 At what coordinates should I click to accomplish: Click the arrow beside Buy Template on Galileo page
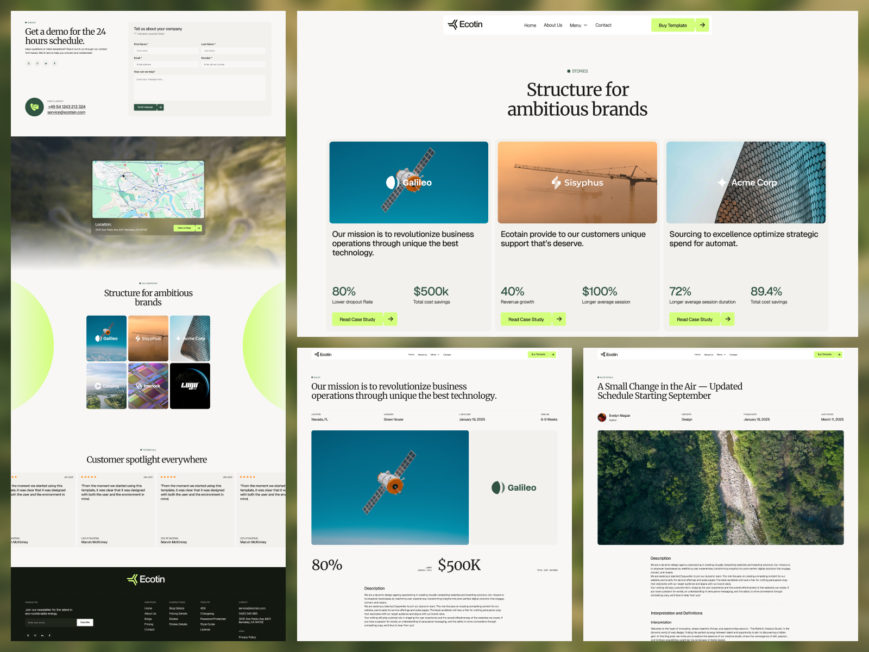pyautogui.click(x=553, y=354)
